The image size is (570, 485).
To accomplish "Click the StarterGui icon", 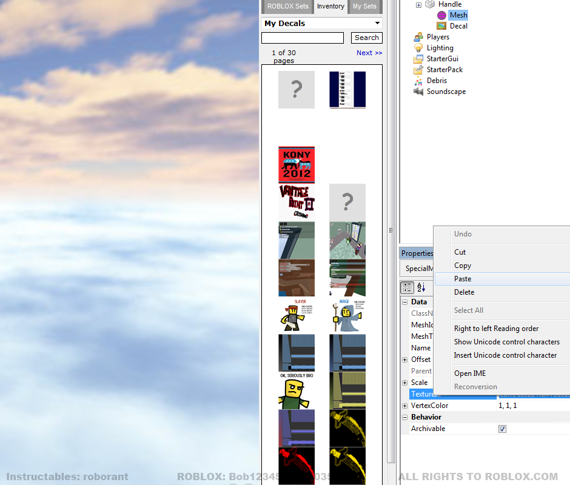I will pyautogui.click(x=418, y=59).
